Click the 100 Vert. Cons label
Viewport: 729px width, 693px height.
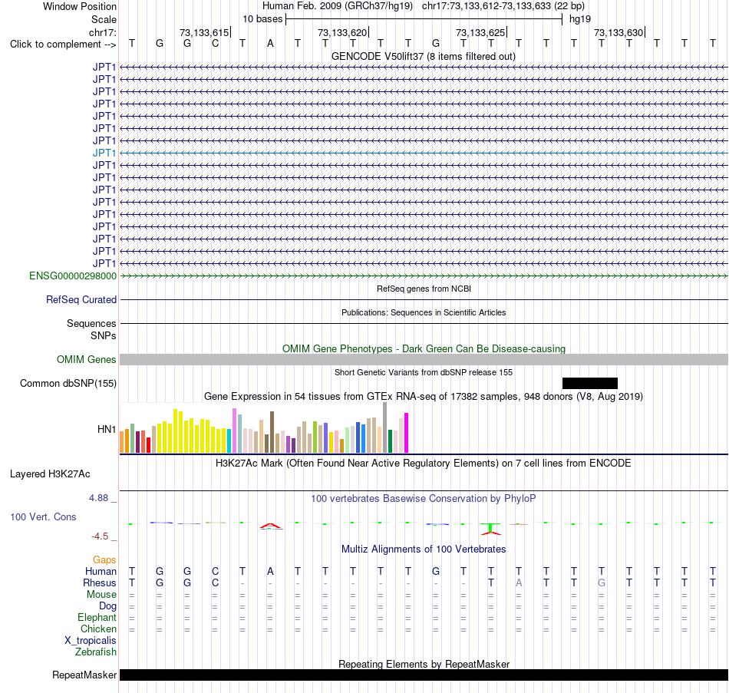tap(43, 516)
